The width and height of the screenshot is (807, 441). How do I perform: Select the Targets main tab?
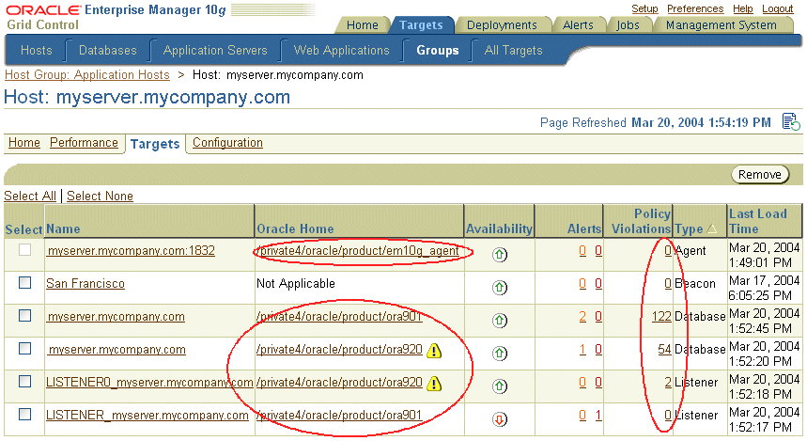coord(421,25)
